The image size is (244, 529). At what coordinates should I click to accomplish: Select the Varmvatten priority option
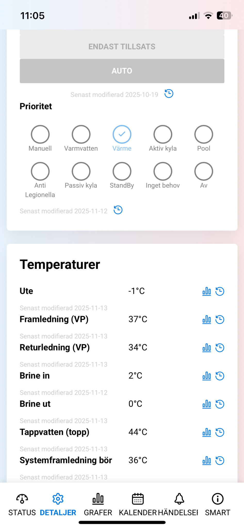coord(81,134)
